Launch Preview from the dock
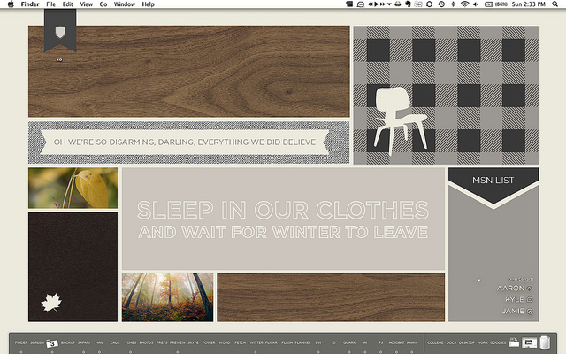Viewport: 566px width, 354px height. (x=177, y=342)
